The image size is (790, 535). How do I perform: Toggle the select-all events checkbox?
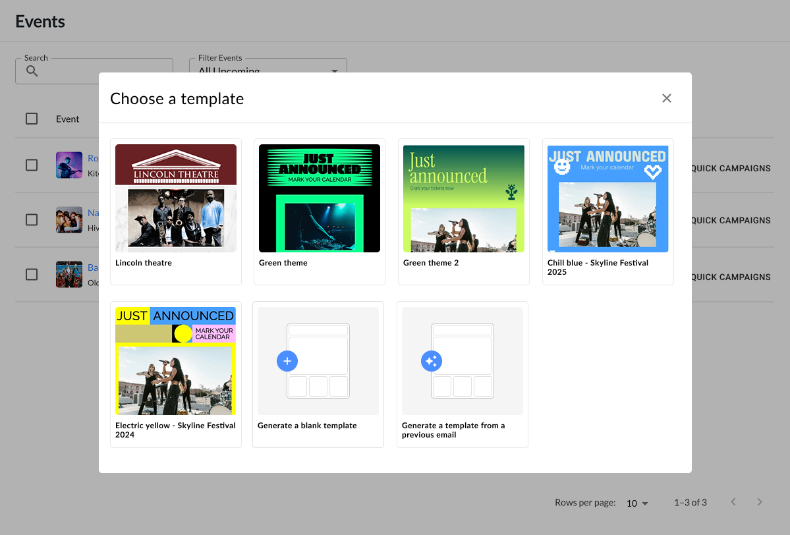point(32,119)
